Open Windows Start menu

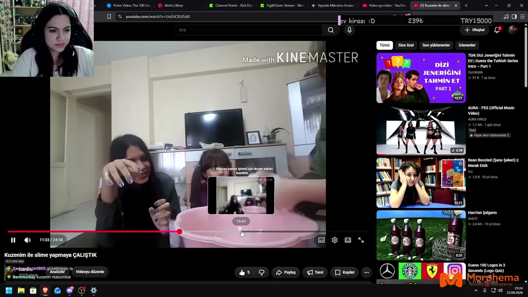click(x=9, y=290)
